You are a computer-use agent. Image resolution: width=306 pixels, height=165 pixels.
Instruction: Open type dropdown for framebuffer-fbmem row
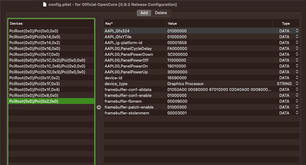(297, 101)
